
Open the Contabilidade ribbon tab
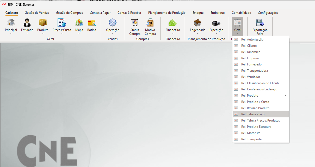click(x=241, y=13)
